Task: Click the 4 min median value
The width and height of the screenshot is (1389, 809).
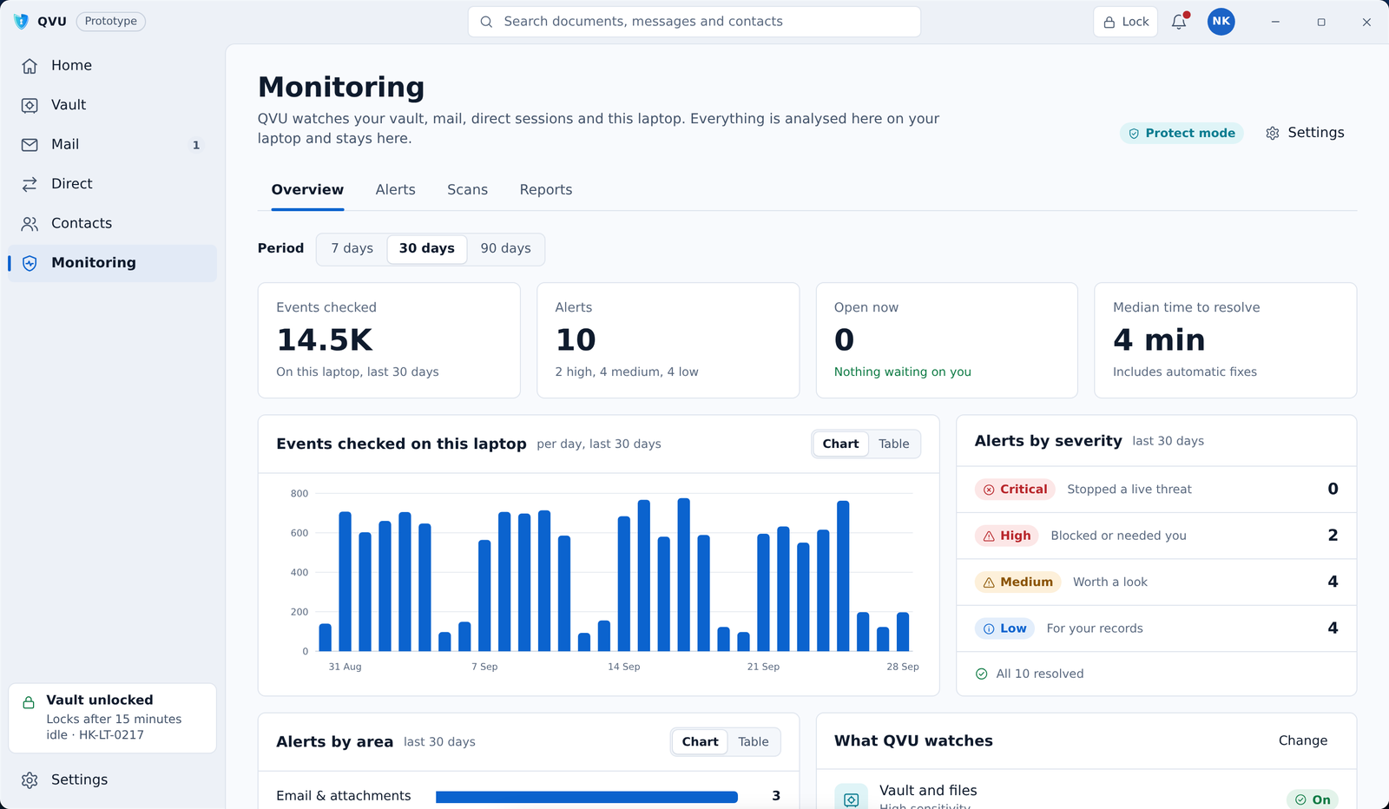Action: coord(1159,340)
